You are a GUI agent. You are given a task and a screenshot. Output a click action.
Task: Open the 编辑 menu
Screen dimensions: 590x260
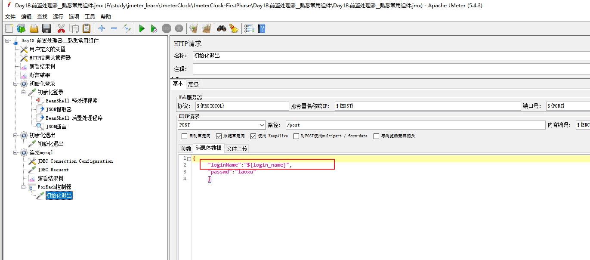pos(26,17)
